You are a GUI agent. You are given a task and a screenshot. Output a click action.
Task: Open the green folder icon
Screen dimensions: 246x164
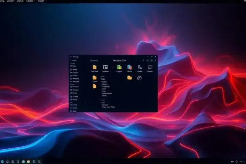click(x=119, y=67)
